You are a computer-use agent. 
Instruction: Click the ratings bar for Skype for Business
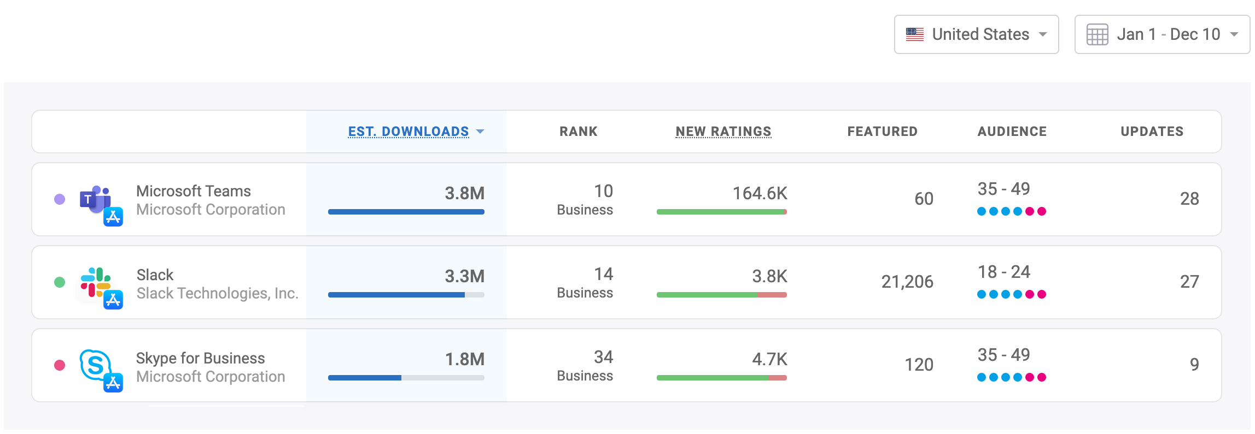pyautogui.click(x=722, y=378)
